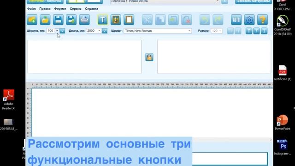Click the lock icon between the two text panels
This screenshot has height=166, width=295.
[x=149, y=57]
